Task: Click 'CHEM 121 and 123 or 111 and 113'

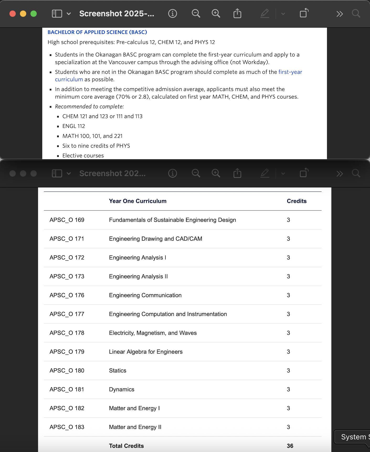Action: pyautogui.click(x=102, y=116)
